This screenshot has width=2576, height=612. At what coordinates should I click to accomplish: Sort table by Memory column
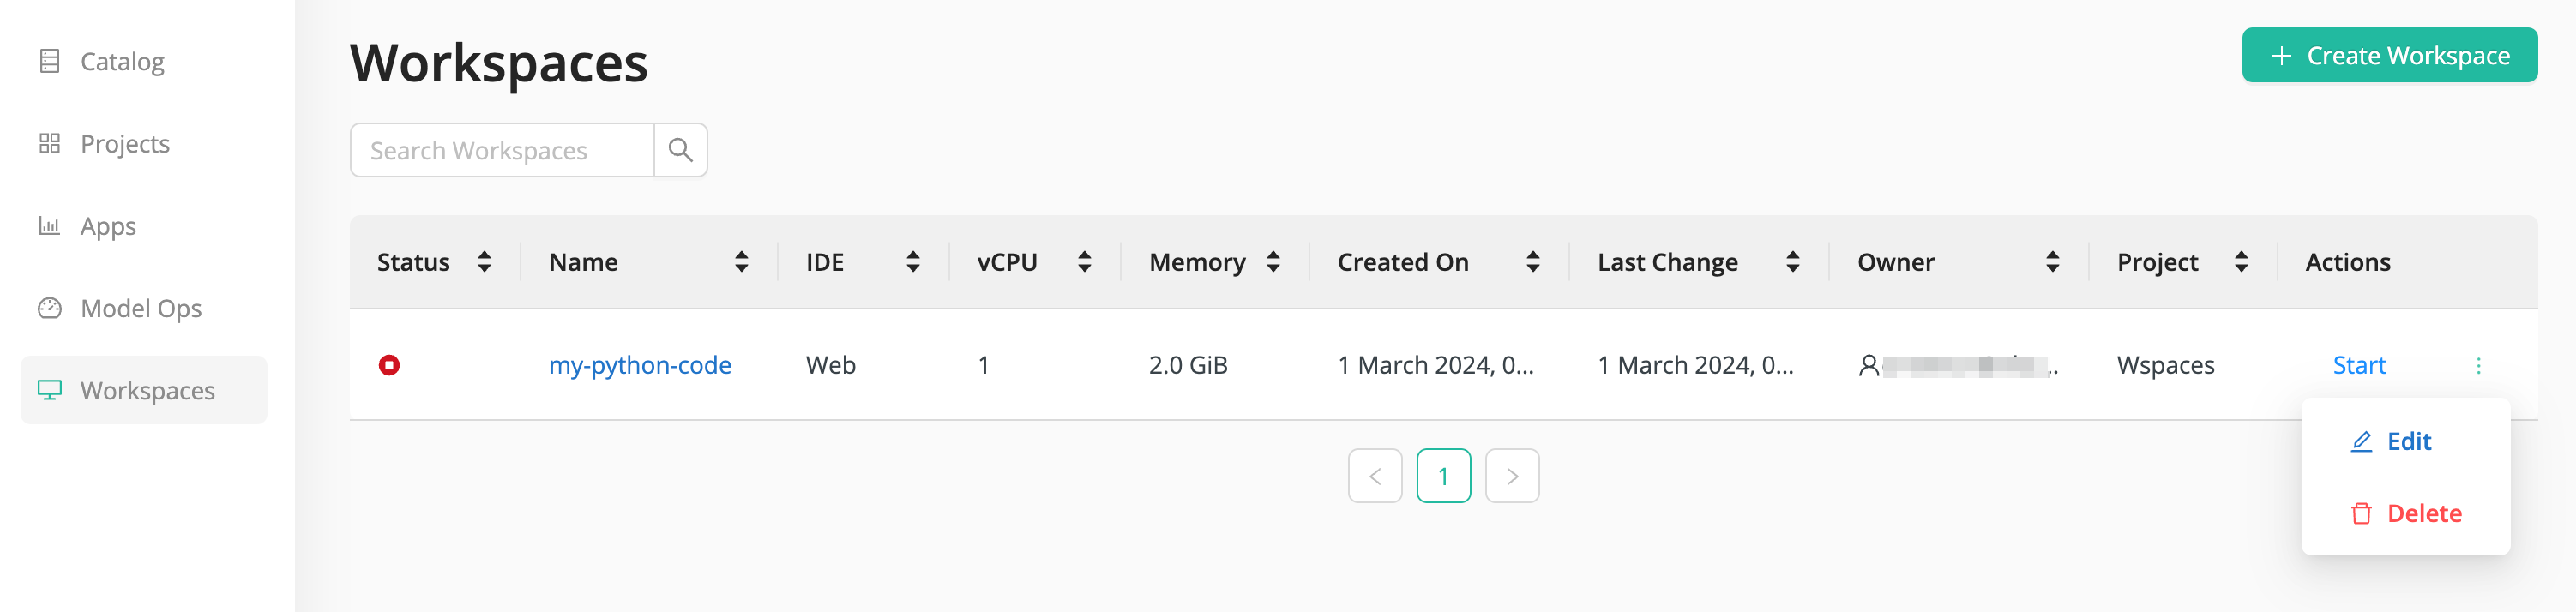point(1273,262)
